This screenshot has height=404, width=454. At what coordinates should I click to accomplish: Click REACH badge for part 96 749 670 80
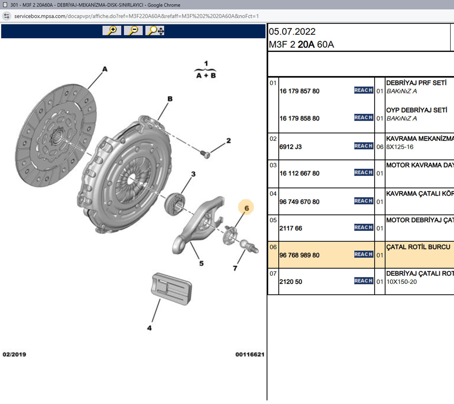pyautogui.click(x=364, y=201)
